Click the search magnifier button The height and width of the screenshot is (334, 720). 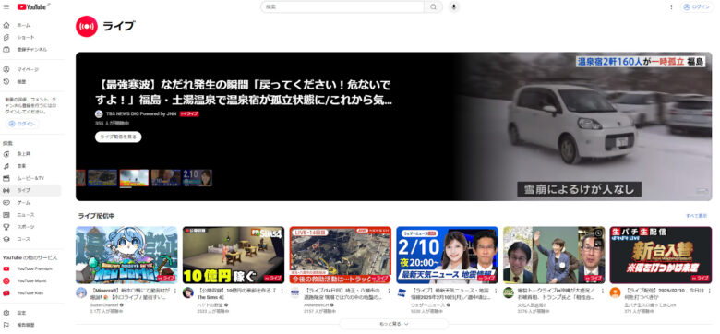433,6
